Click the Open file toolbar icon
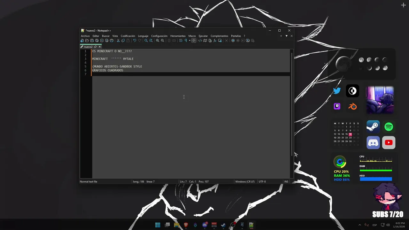The height and width of the screenshot is (230, 409). [x=87, y=41]
